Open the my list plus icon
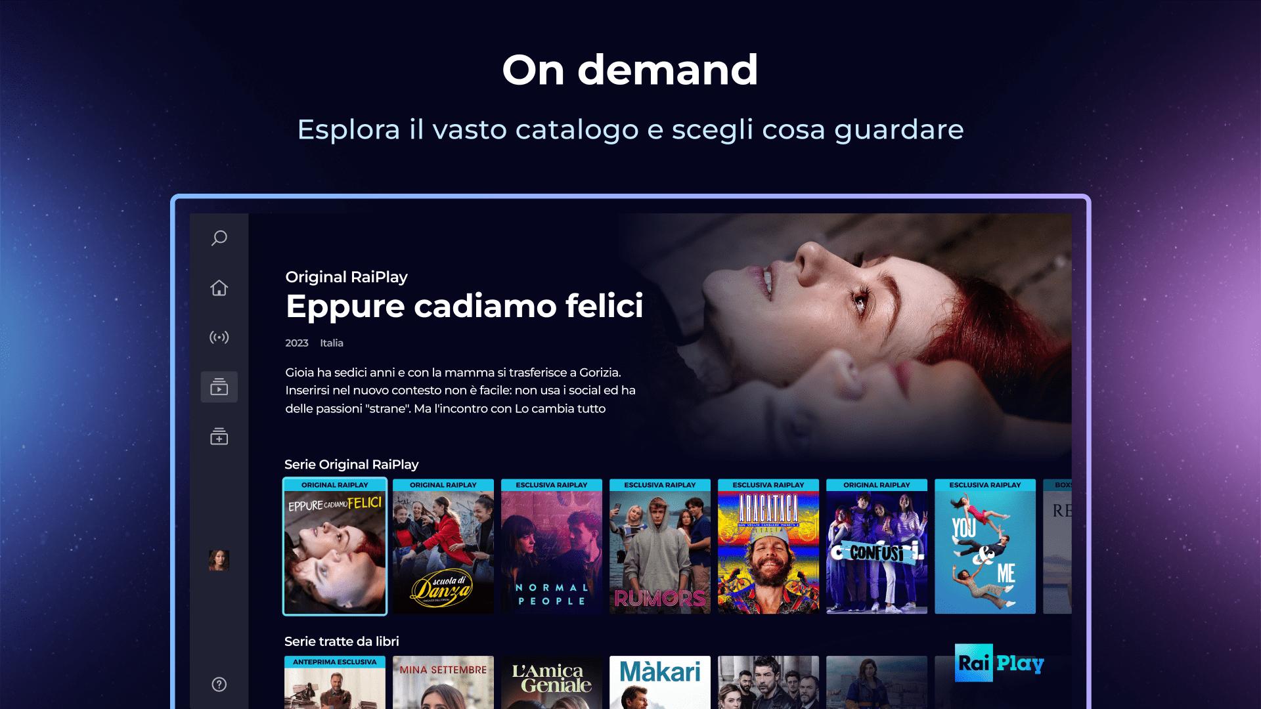 point(219,437)
